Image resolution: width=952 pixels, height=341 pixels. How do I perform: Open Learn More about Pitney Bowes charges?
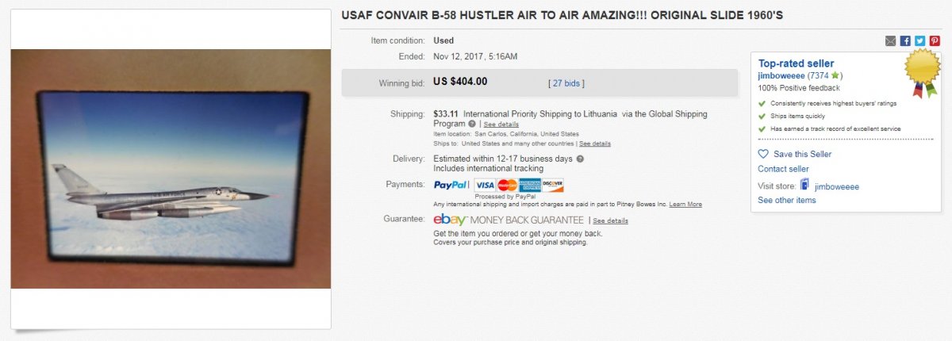click(685, 204)
